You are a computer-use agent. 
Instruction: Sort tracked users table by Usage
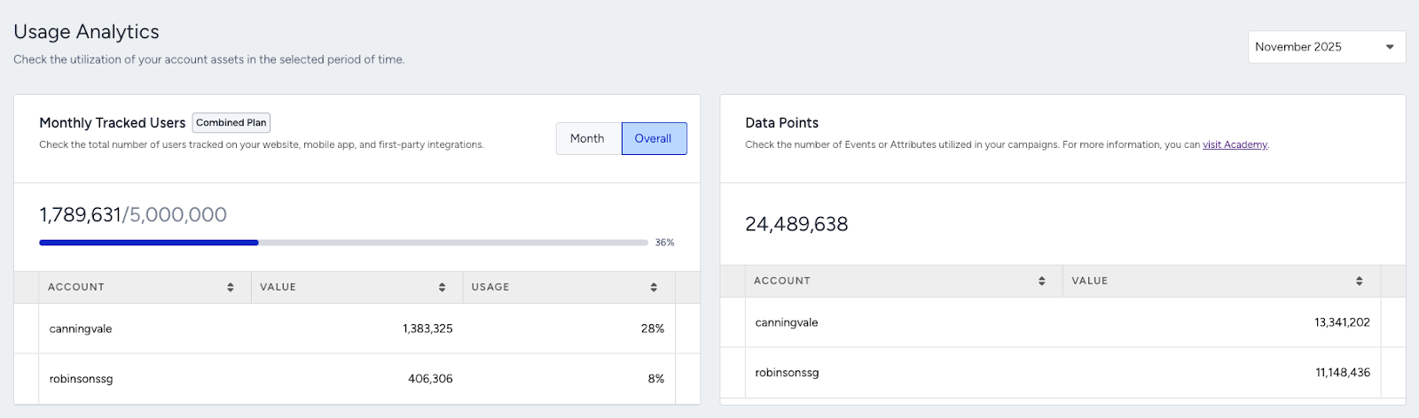pyautogui.click(x=654, y=287)
